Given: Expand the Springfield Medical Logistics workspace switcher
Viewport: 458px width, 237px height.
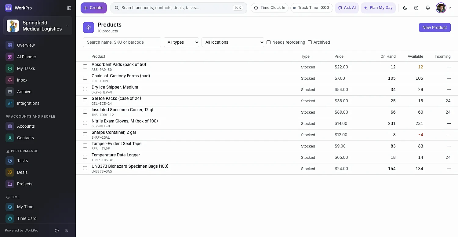Looking at the screenshot, I should [x=38, y=26].
